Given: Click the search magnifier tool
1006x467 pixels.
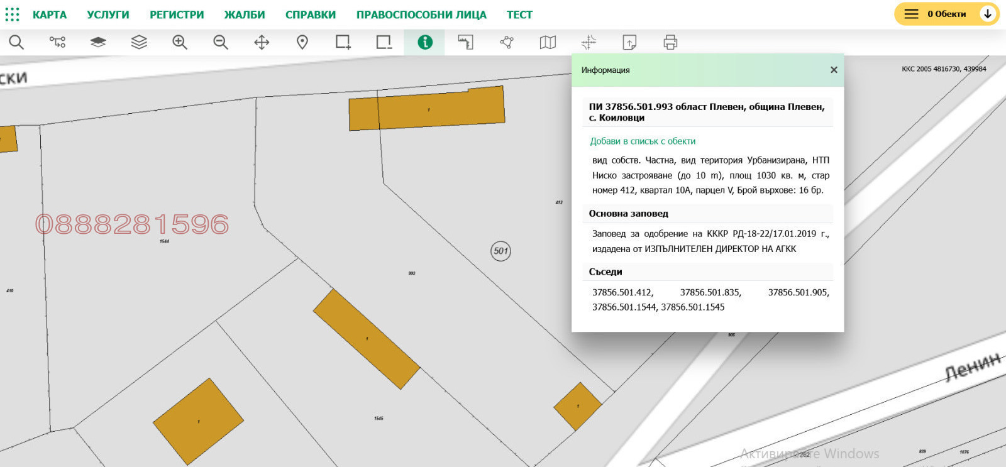Looking at the screenshot, I should [x=16, y=42].
